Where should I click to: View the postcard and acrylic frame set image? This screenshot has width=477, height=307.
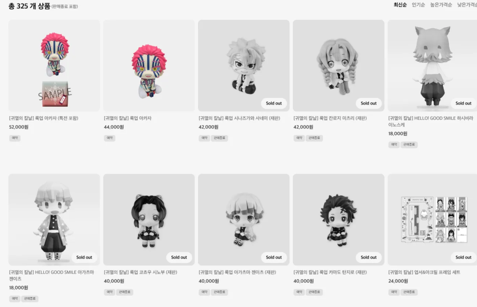click(x=432, y=219)
